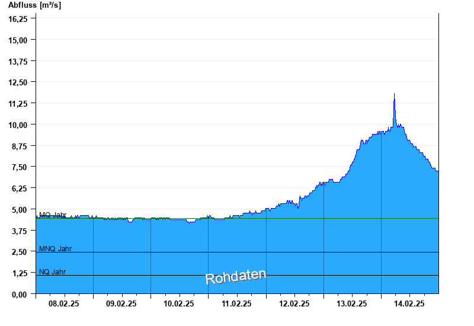Click the 08.02.25 date label
The width and height of the screenshot is (474, 326).
pyautogui.click(x=64, y=303)
